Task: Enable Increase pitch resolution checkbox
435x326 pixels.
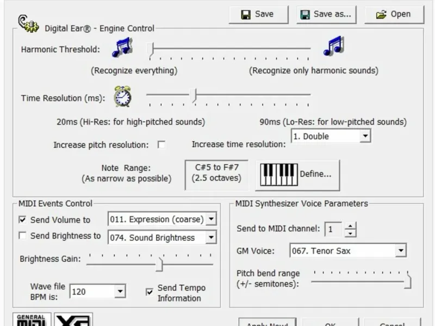Action: coord(161,145)
